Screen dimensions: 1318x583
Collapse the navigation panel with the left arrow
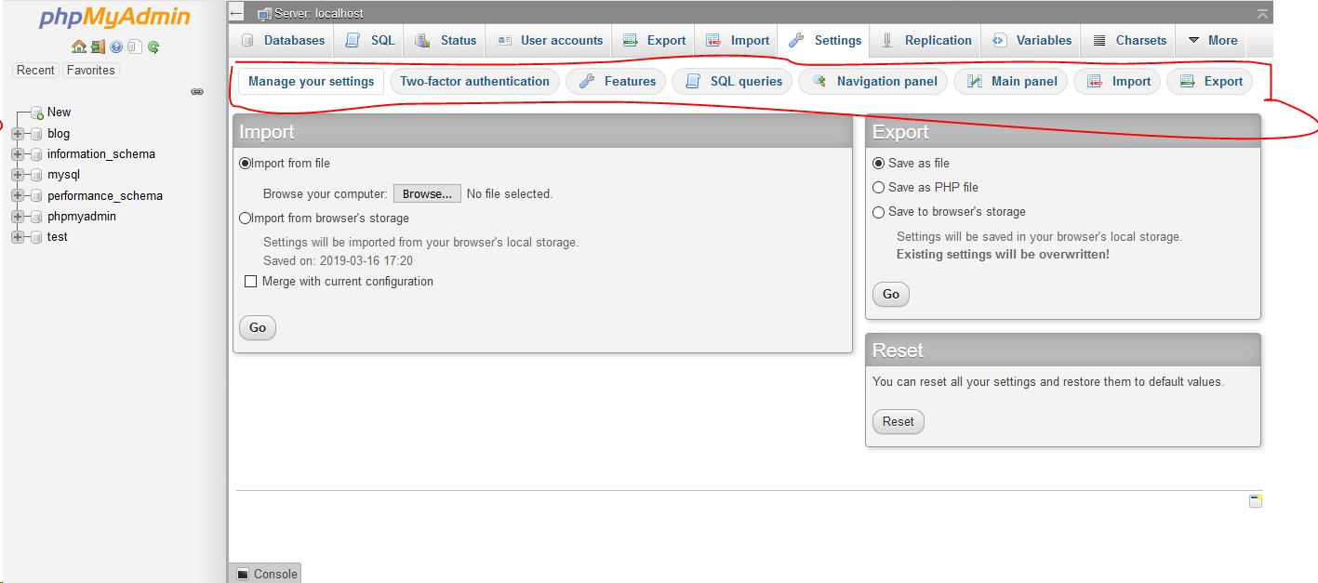[235, 12]
